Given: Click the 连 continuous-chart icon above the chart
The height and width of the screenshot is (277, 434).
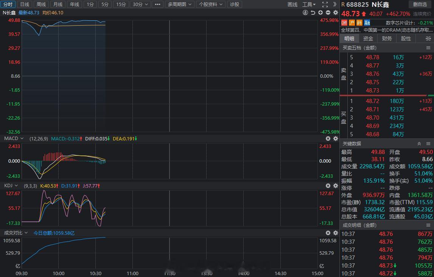Looking at the screenshot, I should [305, 12].
